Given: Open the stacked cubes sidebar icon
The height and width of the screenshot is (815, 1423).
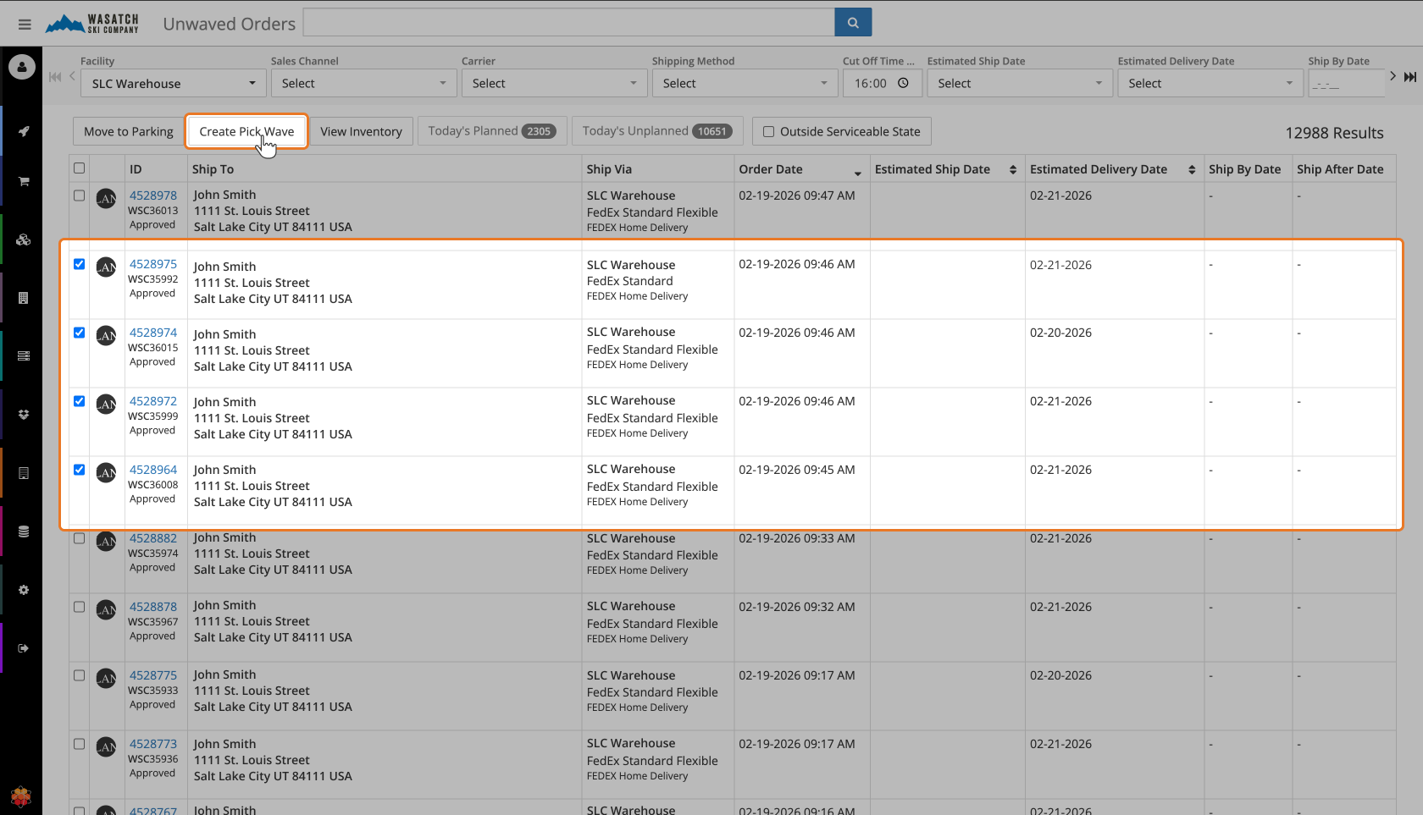Looking at the screenshot, I should tap(24, 240).
